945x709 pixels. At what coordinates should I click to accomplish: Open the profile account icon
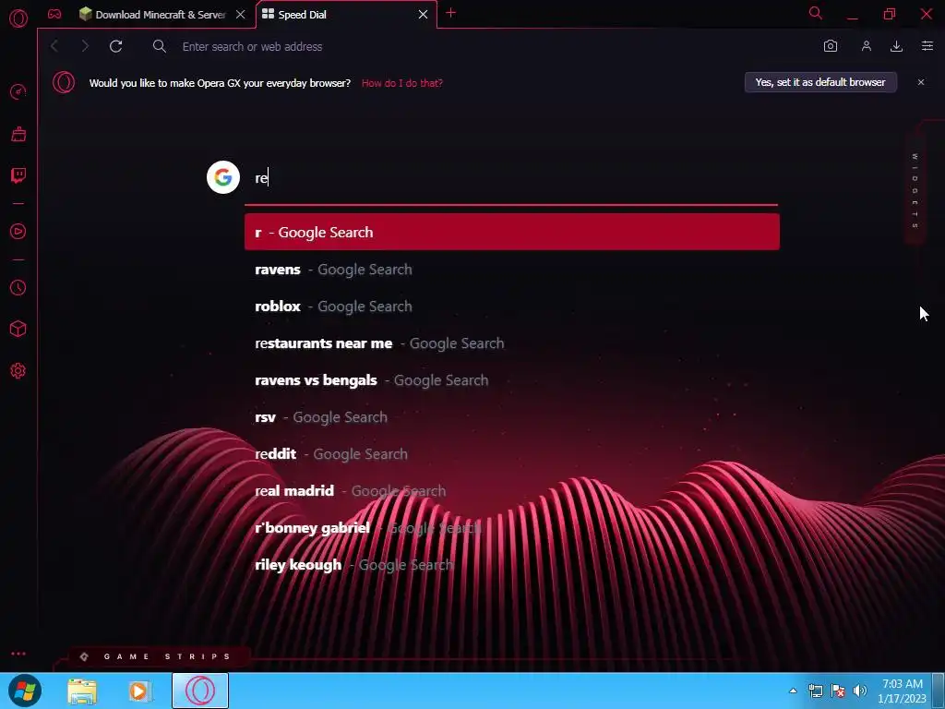866,46
